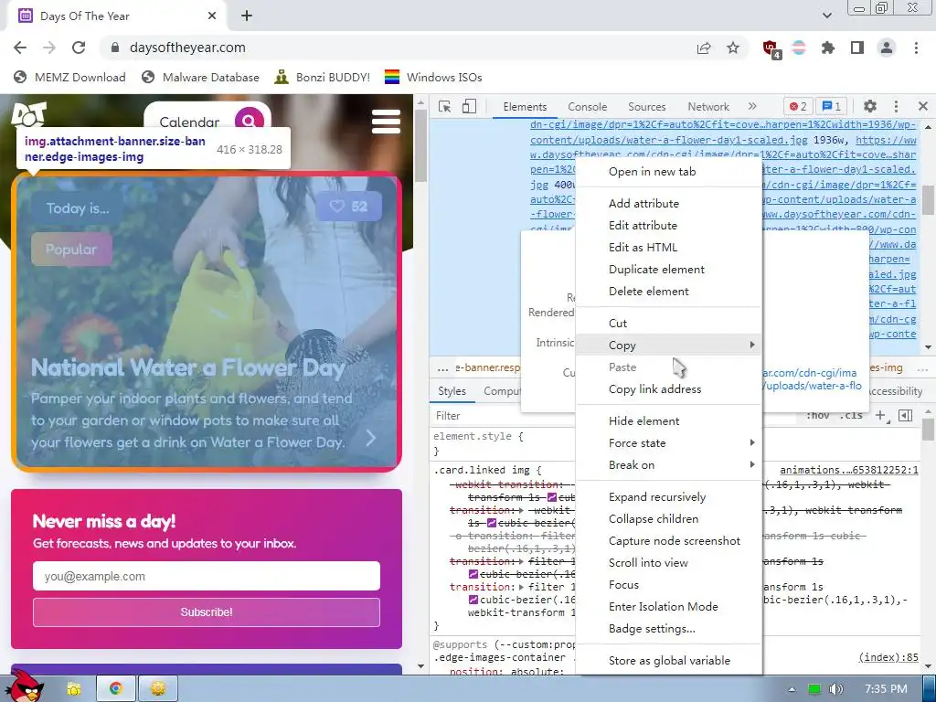Select Cut in context menu
The height and width of the screenshot is (702, 936).
pyautogui.click(x=669, y=323)
